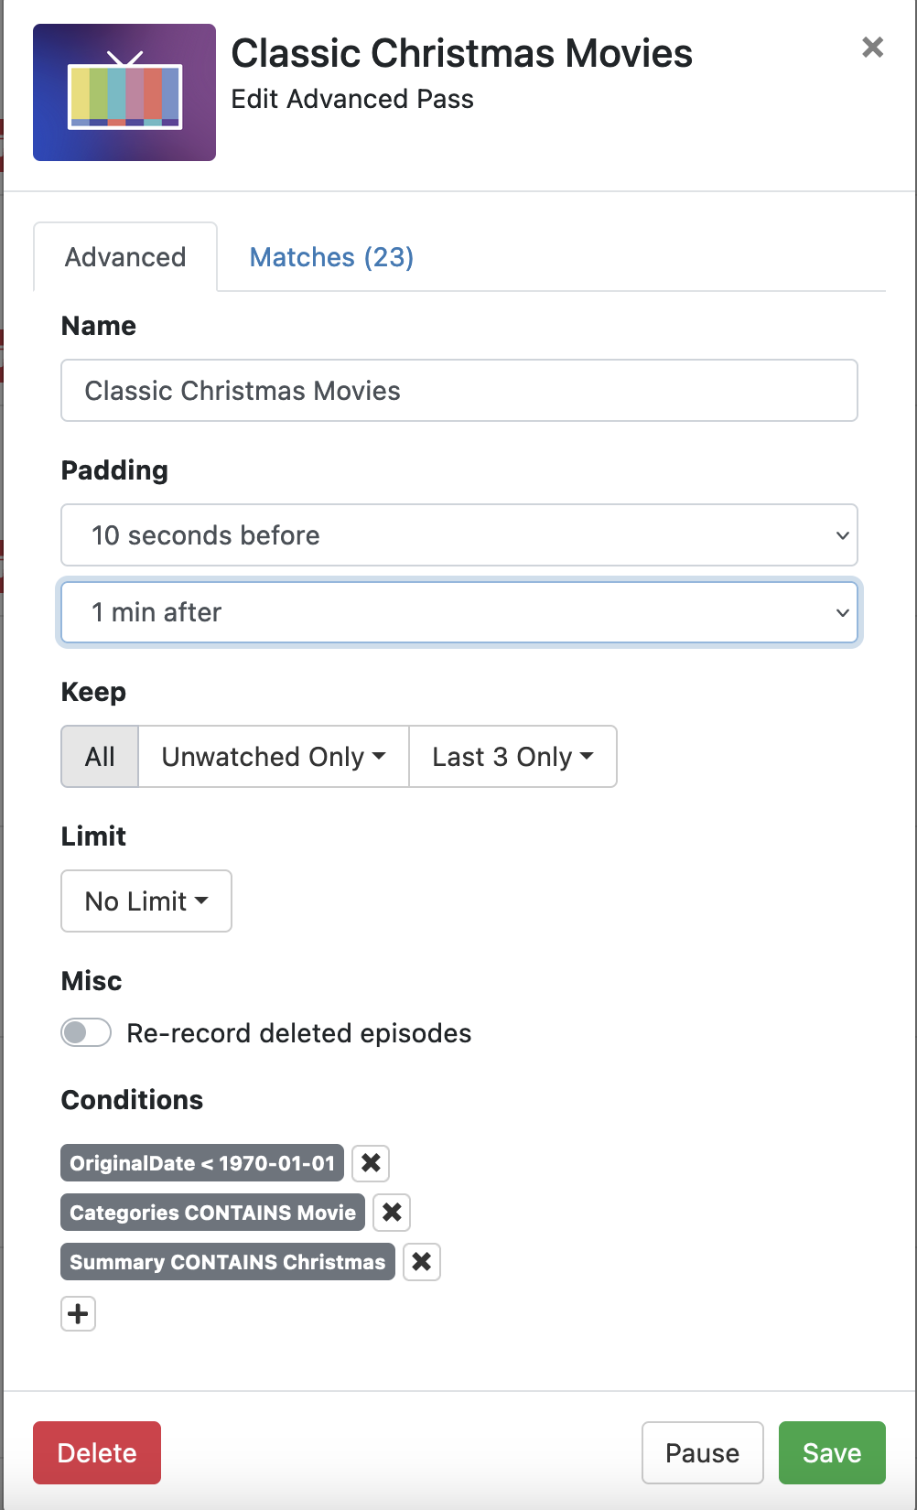This screenshot has height=1510, width=917.
Task: Switch to the Matches (23) tab
Action: pos(331,257)
